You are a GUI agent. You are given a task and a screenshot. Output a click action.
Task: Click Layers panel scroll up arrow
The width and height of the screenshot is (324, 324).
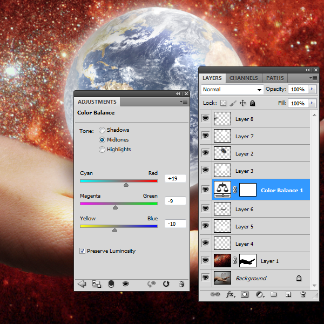click(x=314, y=115)
